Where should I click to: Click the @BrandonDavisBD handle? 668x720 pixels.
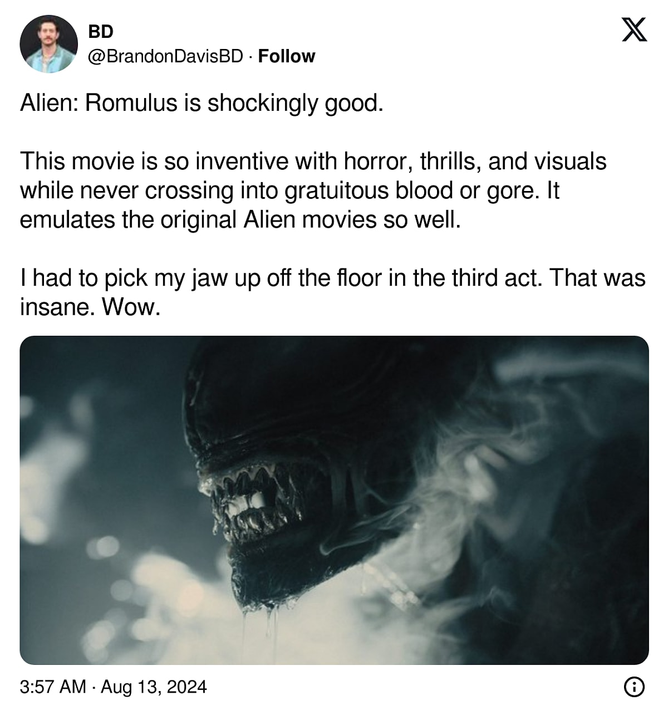(x=166, y=56)
